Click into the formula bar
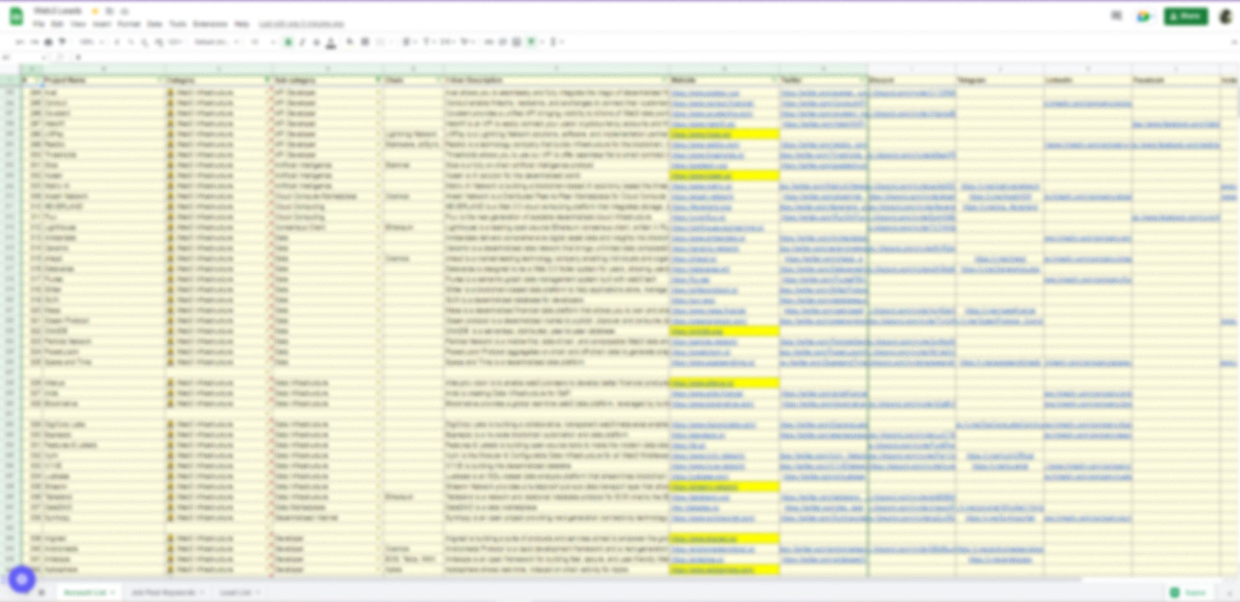This screenshot has height=602, width=1240. pyautogui.click(x=655, y=57)
